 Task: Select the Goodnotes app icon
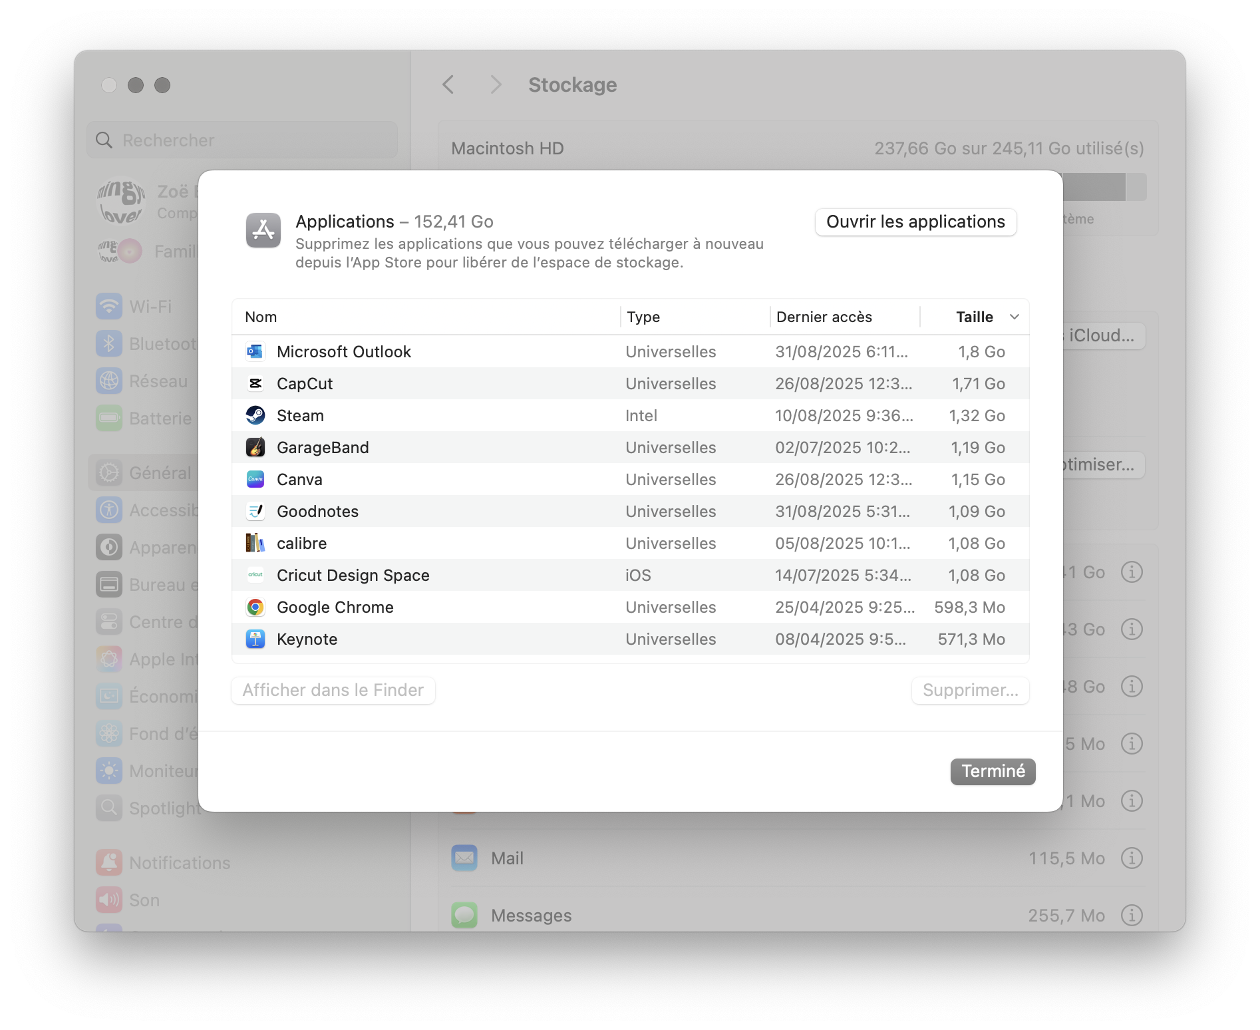[255, 511]
